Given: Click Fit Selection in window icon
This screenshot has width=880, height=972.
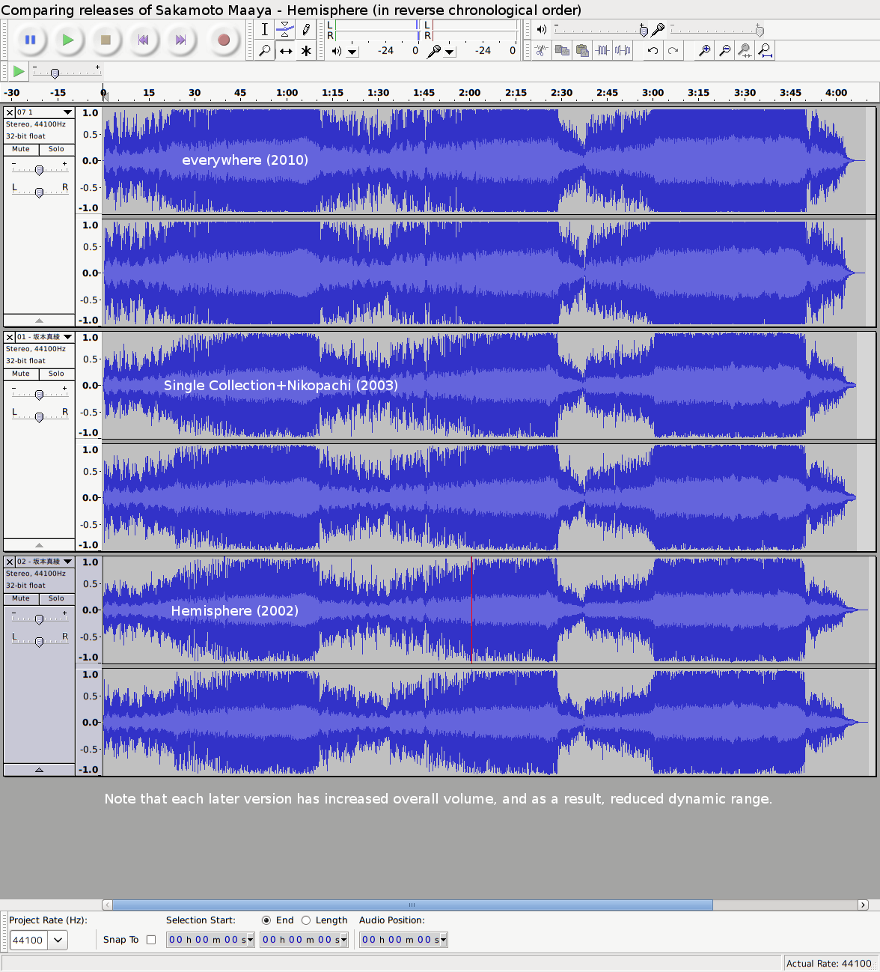Looking at the screenshot, I should pyautogui.click(x=744, y=50).
